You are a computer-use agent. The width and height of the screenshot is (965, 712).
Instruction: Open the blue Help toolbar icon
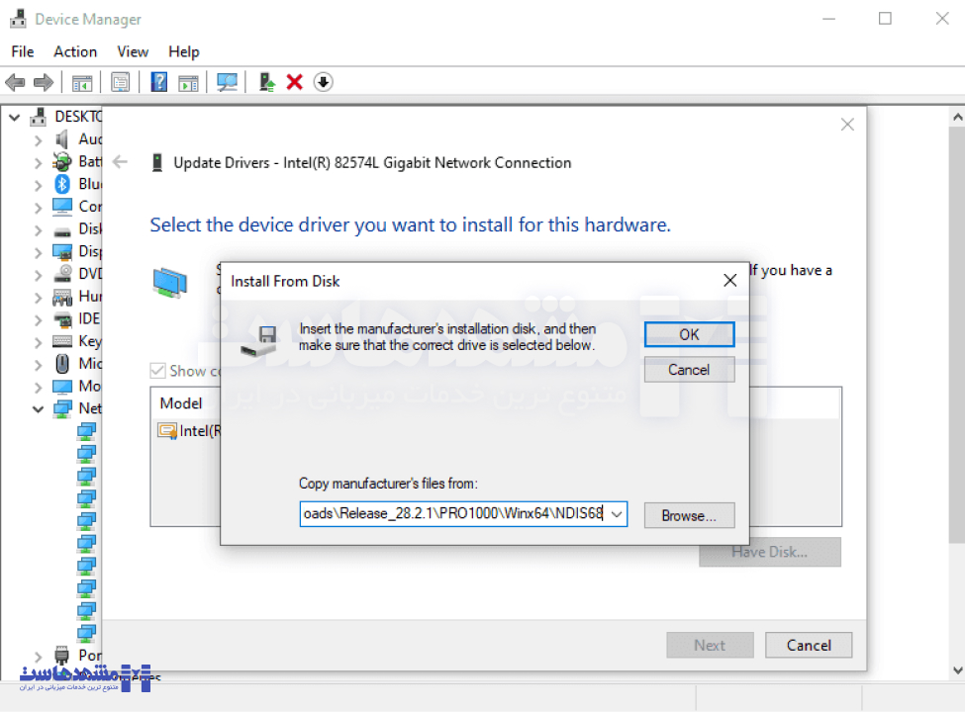[x=158, y=82]
